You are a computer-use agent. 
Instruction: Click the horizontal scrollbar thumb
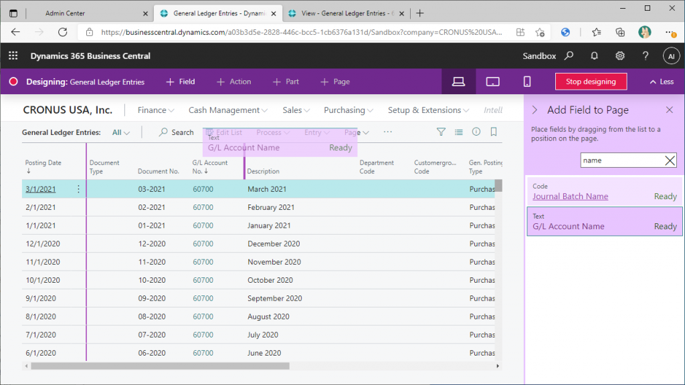160,366
